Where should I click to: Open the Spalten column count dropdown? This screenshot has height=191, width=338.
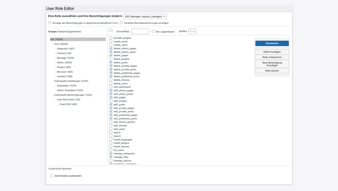192,31
